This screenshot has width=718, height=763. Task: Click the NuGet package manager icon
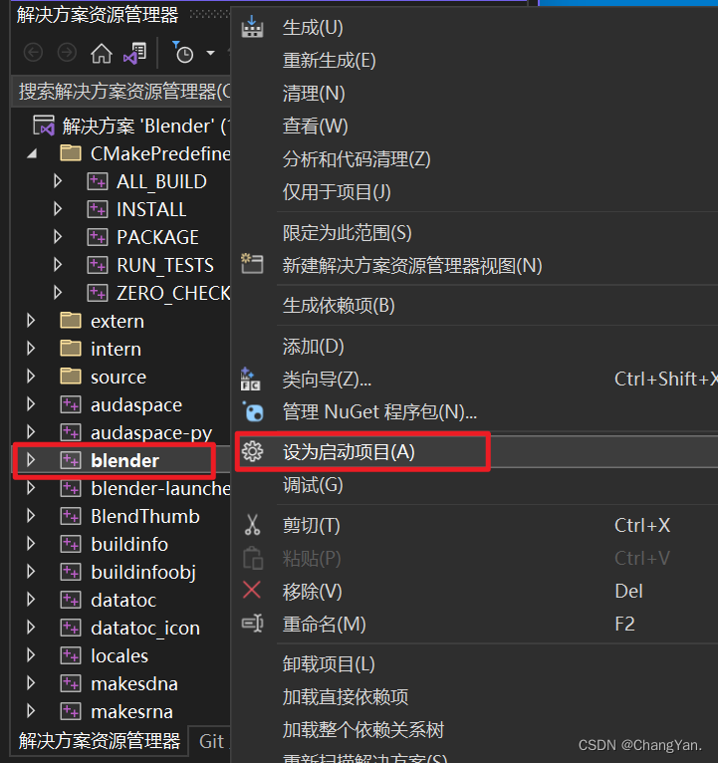tap(253, 411)
